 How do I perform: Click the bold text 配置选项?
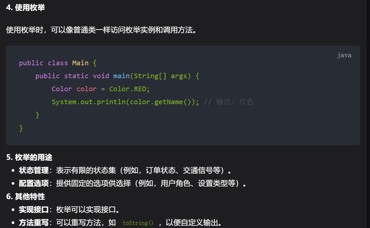[34, 183]
